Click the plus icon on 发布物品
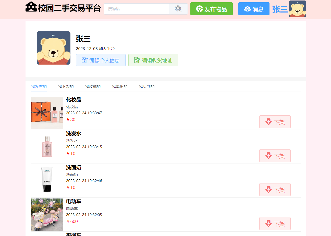Screen dimensions: 331x236 [x=199, y=9]
